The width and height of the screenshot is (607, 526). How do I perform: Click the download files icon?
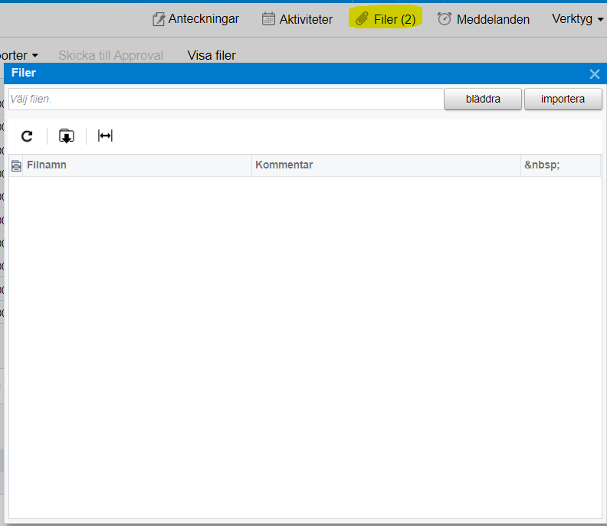(x=67, y=136)
